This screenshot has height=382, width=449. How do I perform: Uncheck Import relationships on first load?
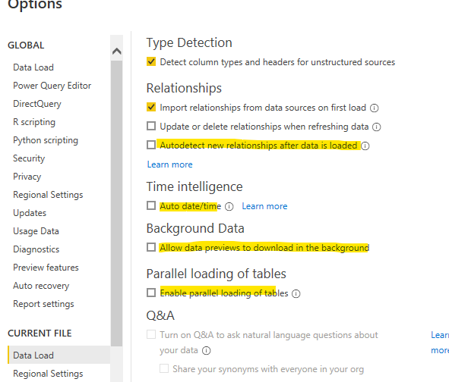pyautogui.click(x=151, y=107)
